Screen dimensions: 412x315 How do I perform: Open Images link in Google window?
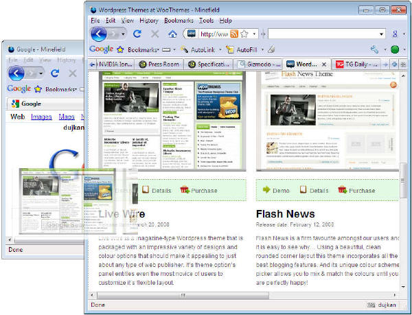(41, 117)
